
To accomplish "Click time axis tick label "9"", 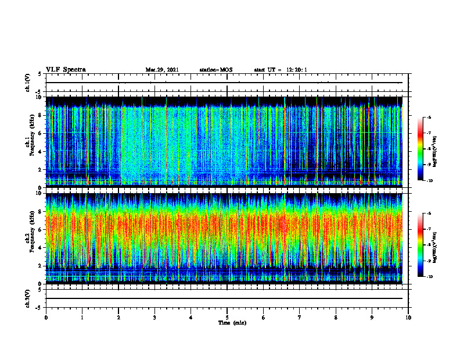I will 372,318.
